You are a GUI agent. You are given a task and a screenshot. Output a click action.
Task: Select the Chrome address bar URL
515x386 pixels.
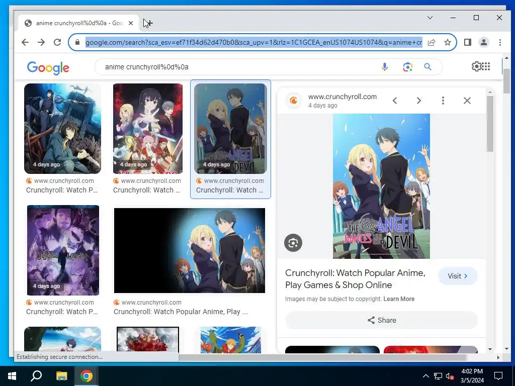point(254,42)
